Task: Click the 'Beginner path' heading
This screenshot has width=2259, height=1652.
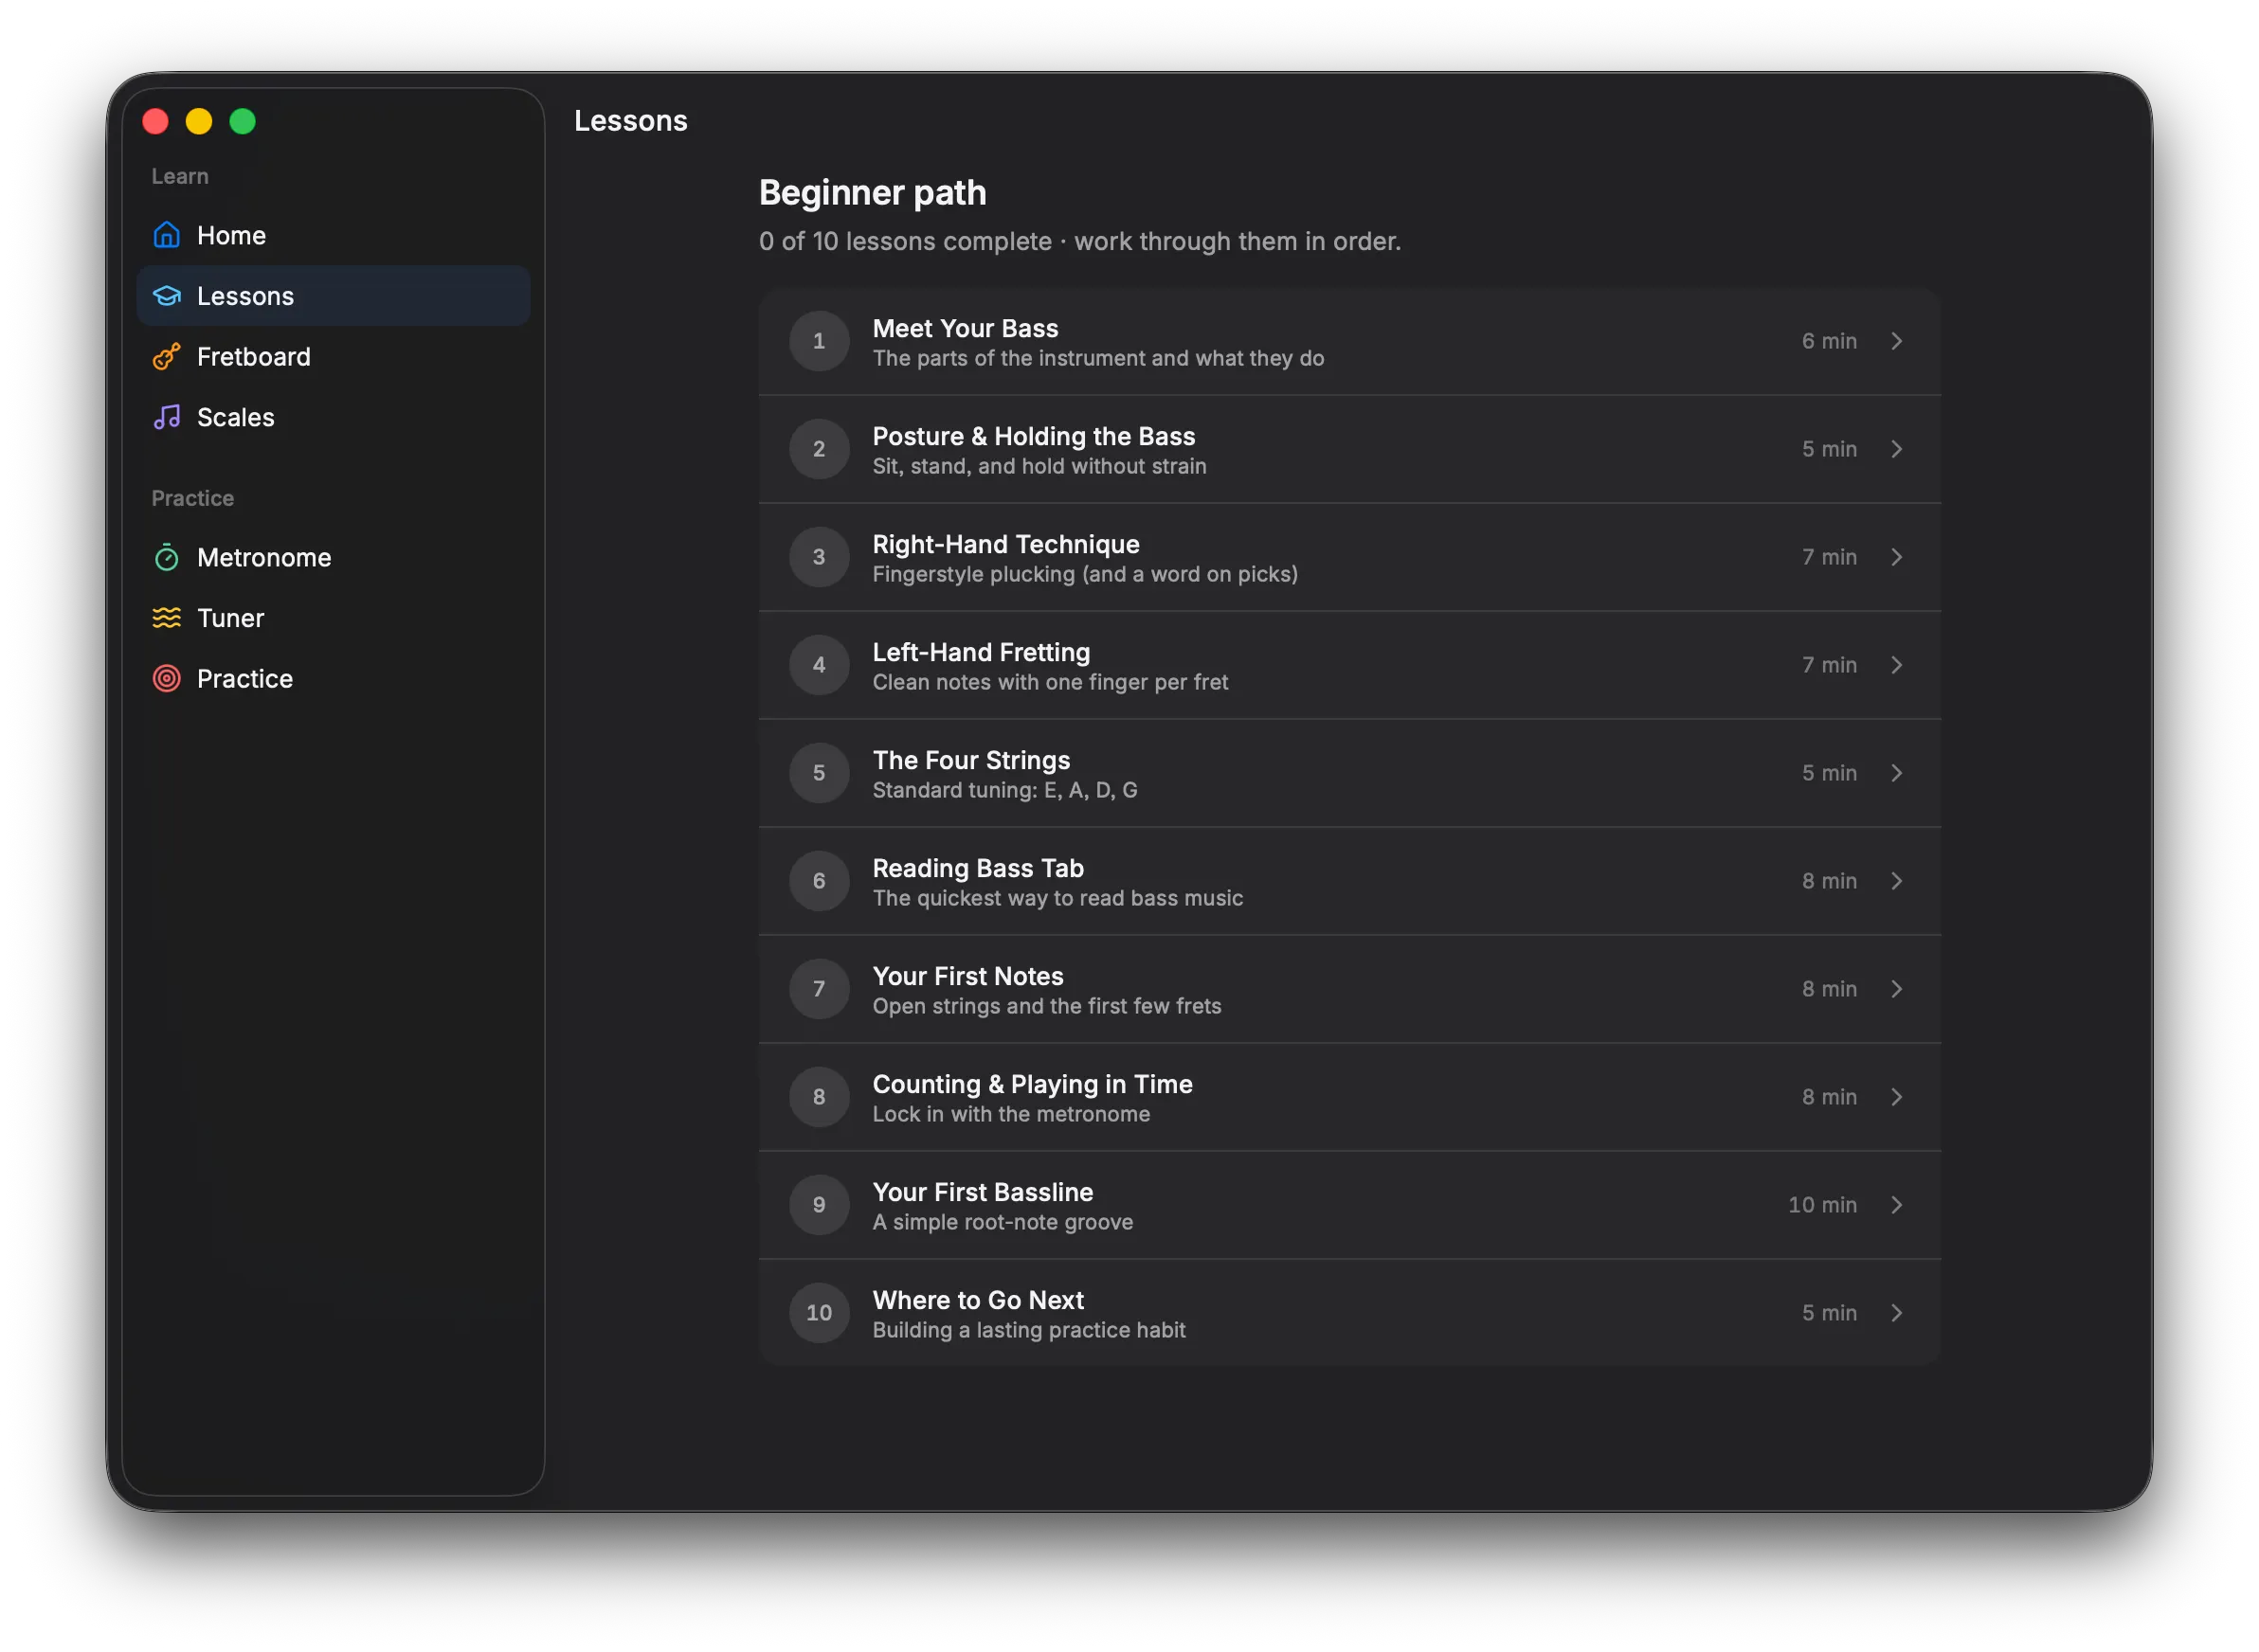Action: (x=873, y=192)
